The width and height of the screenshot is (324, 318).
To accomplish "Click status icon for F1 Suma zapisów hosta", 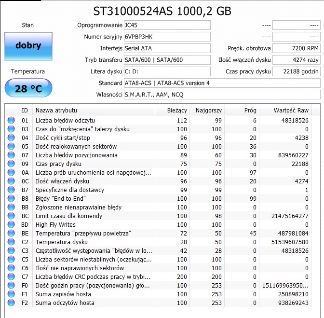I will [11, 294].
